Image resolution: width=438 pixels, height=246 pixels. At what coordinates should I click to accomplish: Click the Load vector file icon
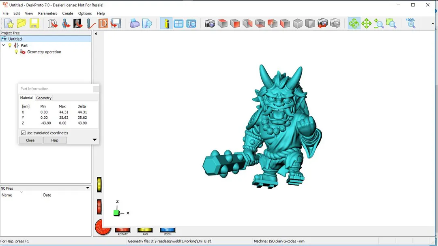(52, 24)
